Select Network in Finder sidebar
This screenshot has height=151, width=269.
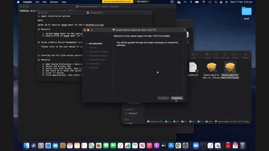coord(133,113)
